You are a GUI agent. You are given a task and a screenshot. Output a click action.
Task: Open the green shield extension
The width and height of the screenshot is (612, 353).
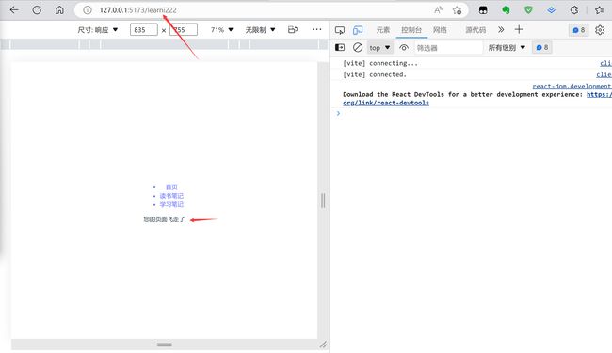[x=528, y=10]
